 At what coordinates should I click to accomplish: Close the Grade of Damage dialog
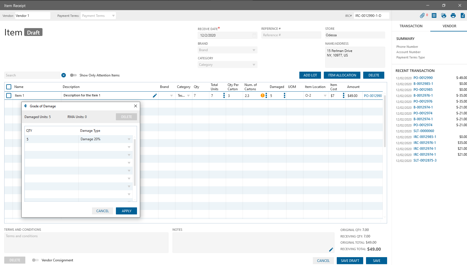point(136,106)
